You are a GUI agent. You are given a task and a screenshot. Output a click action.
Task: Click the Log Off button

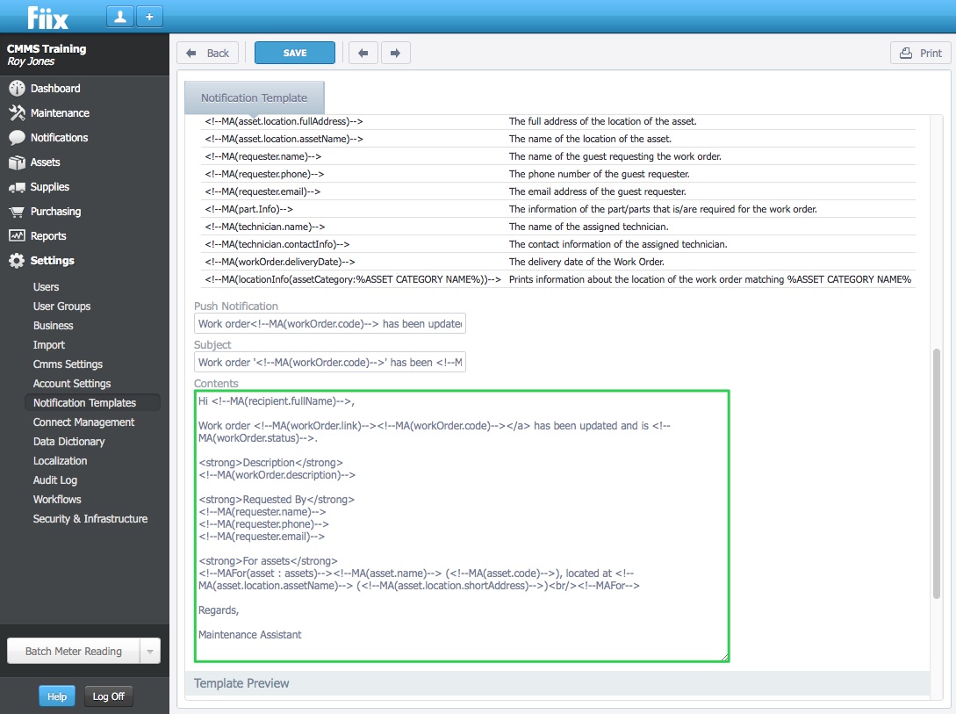tap(108, 696)
